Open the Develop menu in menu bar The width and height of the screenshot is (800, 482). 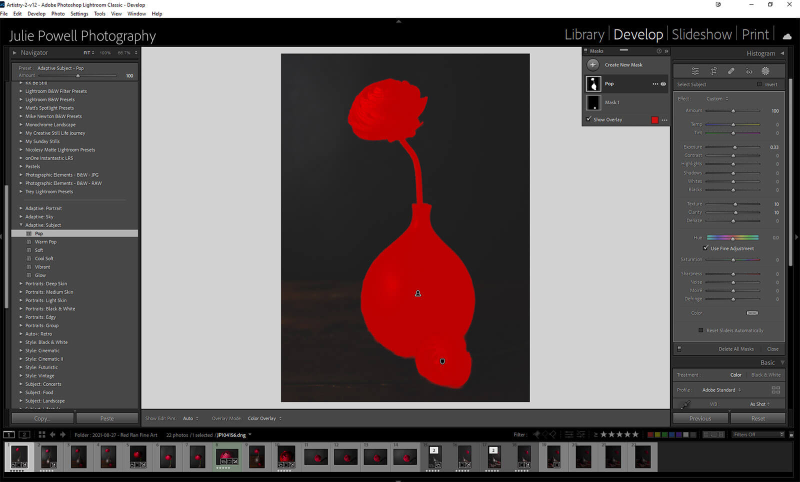[x=36, y=14]
